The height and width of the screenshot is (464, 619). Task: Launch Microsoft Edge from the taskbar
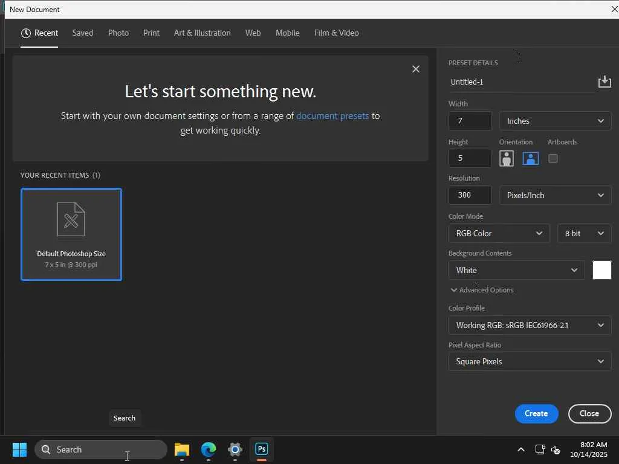tap(209, 449)
